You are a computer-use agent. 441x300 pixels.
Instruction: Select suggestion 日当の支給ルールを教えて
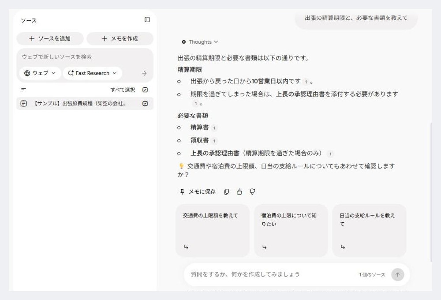point(369,230)
